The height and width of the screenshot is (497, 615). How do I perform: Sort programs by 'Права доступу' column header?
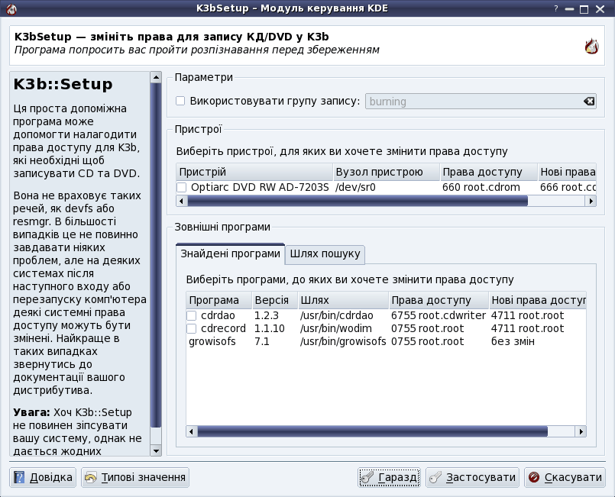pos(438,300)
